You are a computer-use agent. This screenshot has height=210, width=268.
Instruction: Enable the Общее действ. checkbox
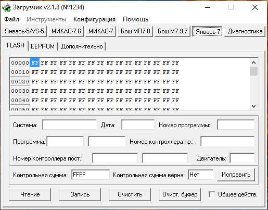pos(212,194)
